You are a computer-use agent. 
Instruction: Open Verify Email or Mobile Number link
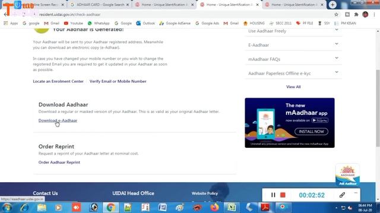(x=118, y=82)
